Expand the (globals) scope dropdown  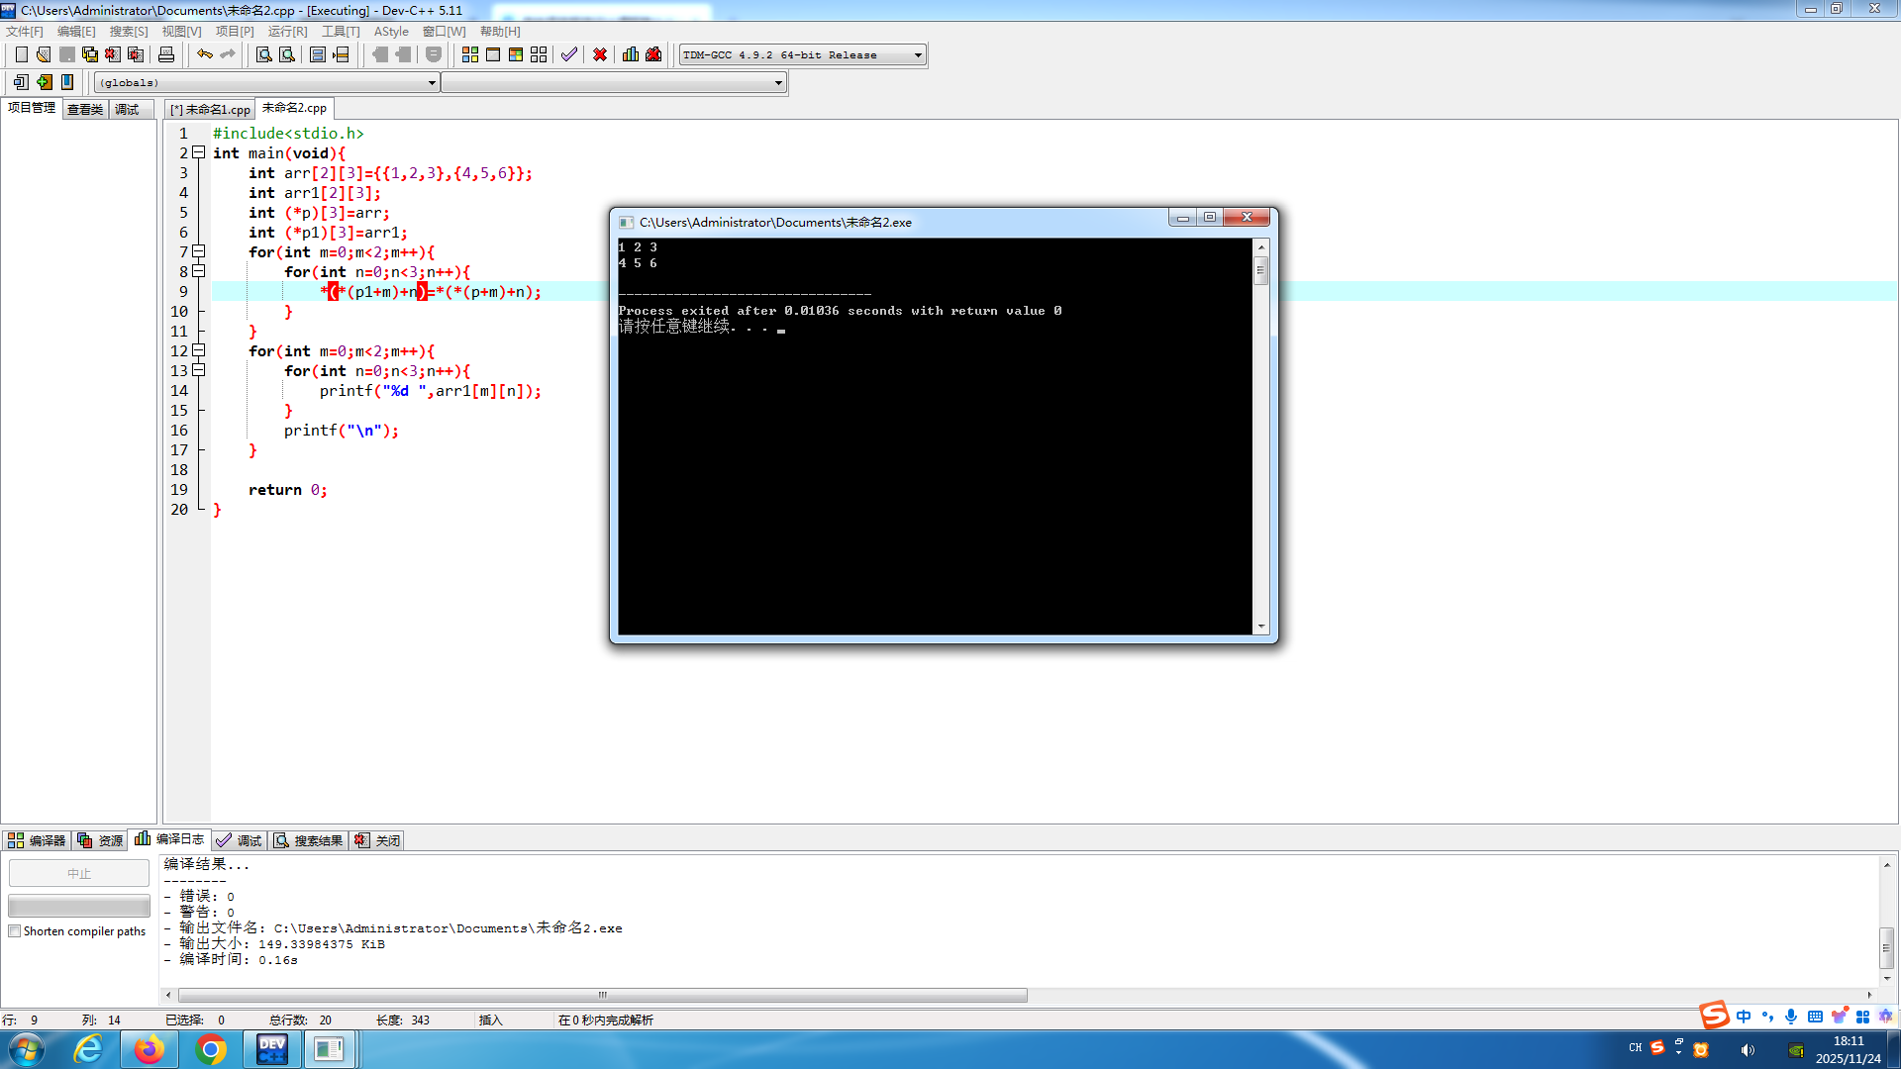pyautogui.click(x=432, y=83)
